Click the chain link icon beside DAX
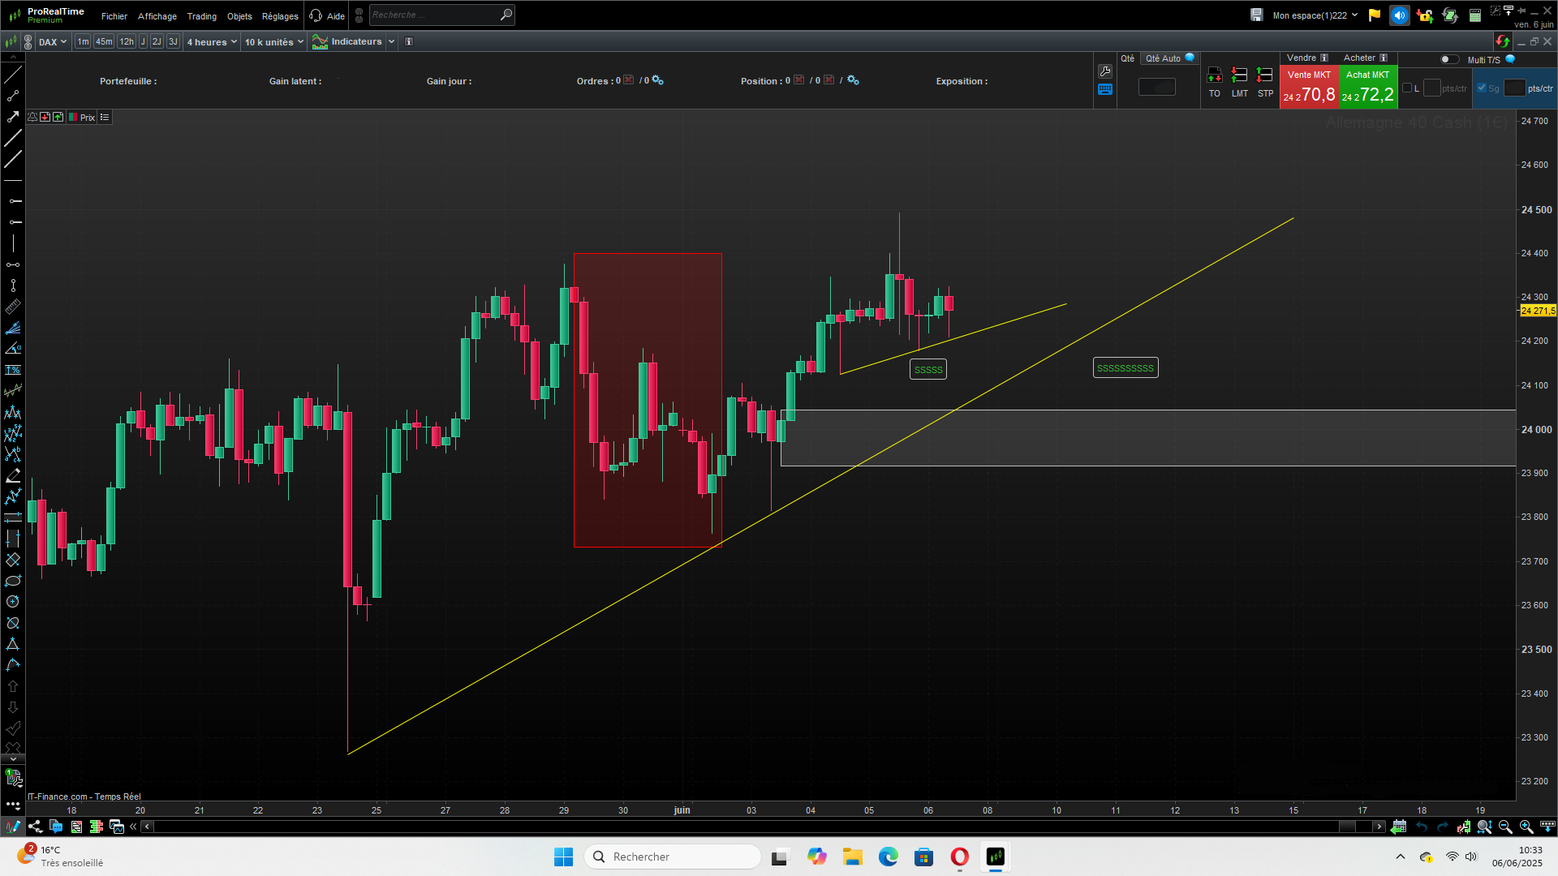This screenshot has height=876, width=1558. click(x=28, y=42)
